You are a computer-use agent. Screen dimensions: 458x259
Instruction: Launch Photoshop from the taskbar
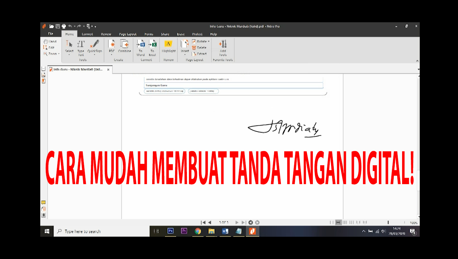click(x=170, y=231)
